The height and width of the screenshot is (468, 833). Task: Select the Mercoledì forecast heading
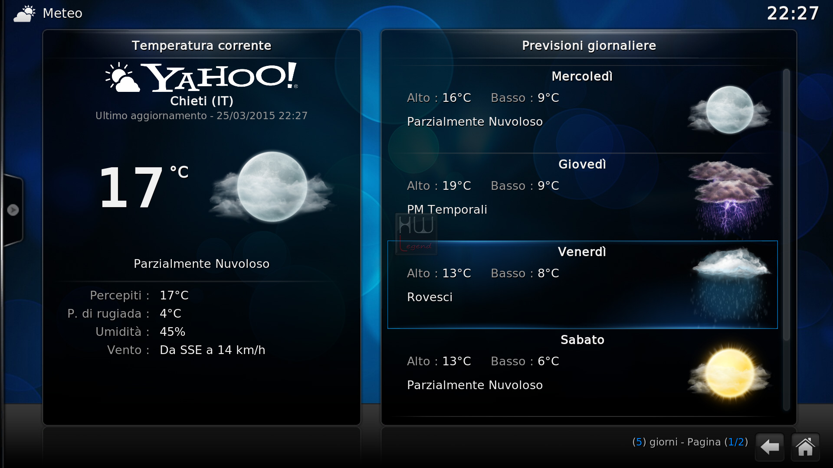point(582,76)
